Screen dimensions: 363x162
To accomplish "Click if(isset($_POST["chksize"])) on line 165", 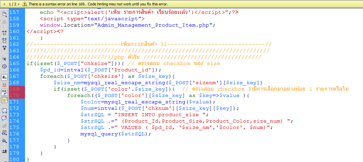I will [74, 63].
